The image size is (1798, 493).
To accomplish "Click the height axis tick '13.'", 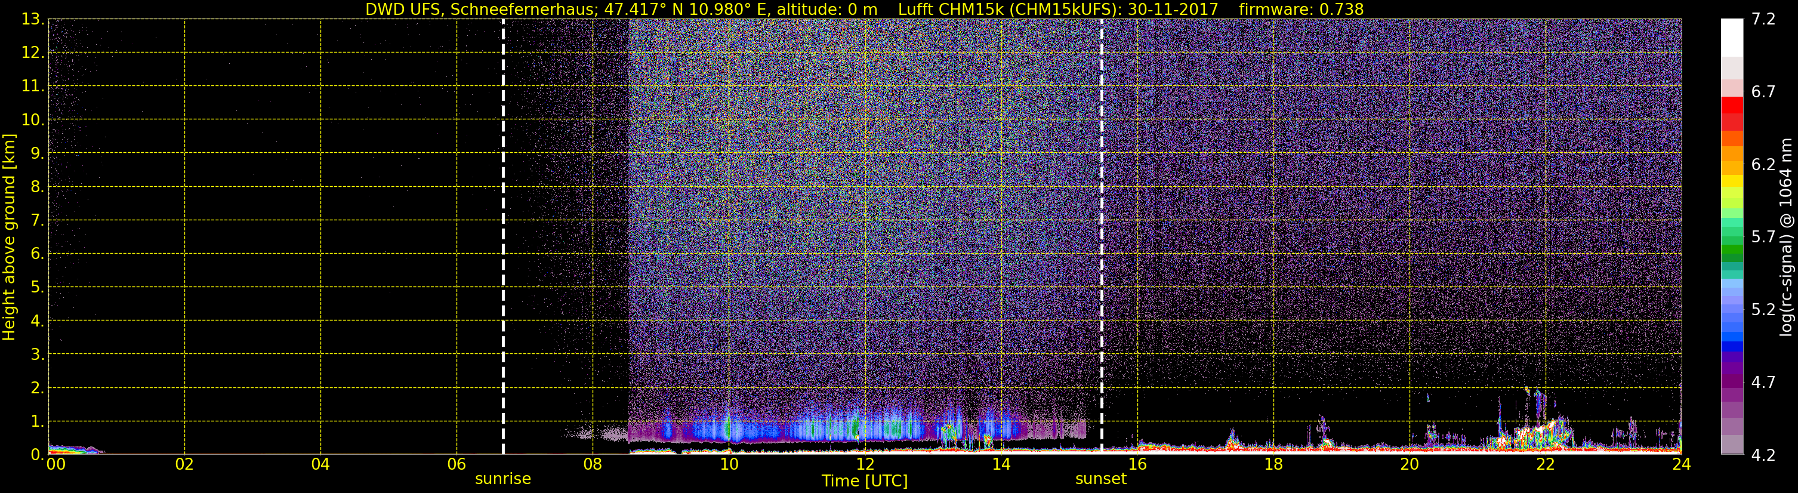I will point(32,19).
